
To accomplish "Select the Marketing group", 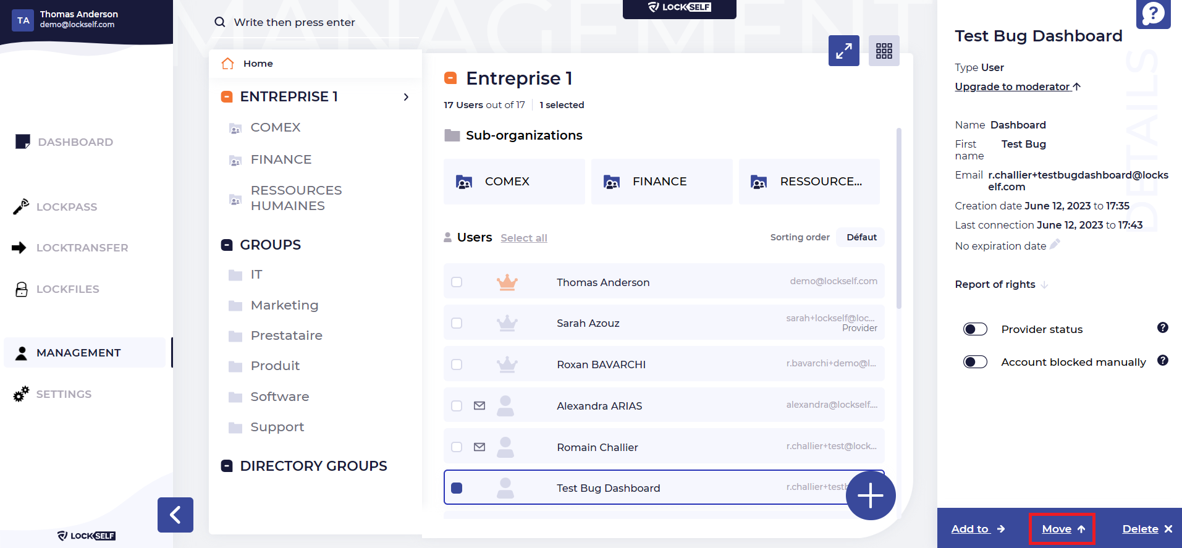I will (284, 305).
